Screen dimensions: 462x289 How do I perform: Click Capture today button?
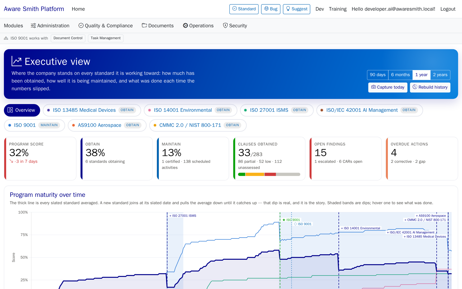click(388, 87)
